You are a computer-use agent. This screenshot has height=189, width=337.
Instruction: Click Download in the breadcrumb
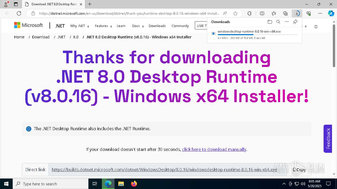pos(41,37)
